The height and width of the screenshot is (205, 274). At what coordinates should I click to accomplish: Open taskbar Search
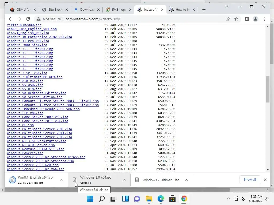click(102, 199)
